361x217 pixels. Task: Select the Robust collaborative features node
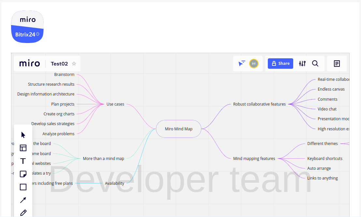point(259,104)
